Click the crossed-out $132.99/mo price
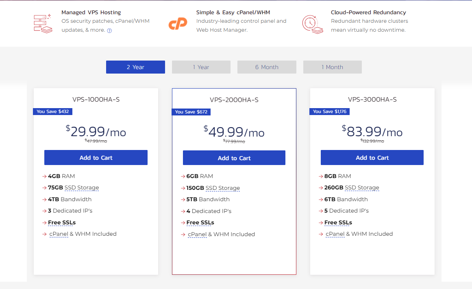 (x=372, y=141)
